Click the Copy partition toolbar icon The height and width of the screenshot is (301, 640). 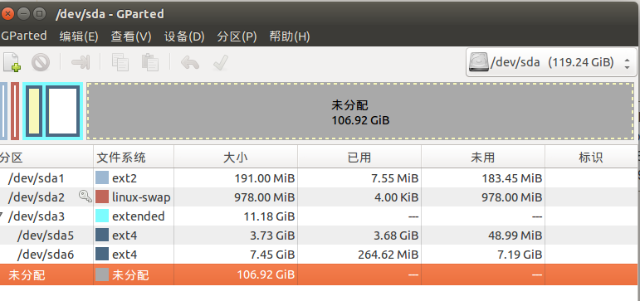tap(120, 62)
